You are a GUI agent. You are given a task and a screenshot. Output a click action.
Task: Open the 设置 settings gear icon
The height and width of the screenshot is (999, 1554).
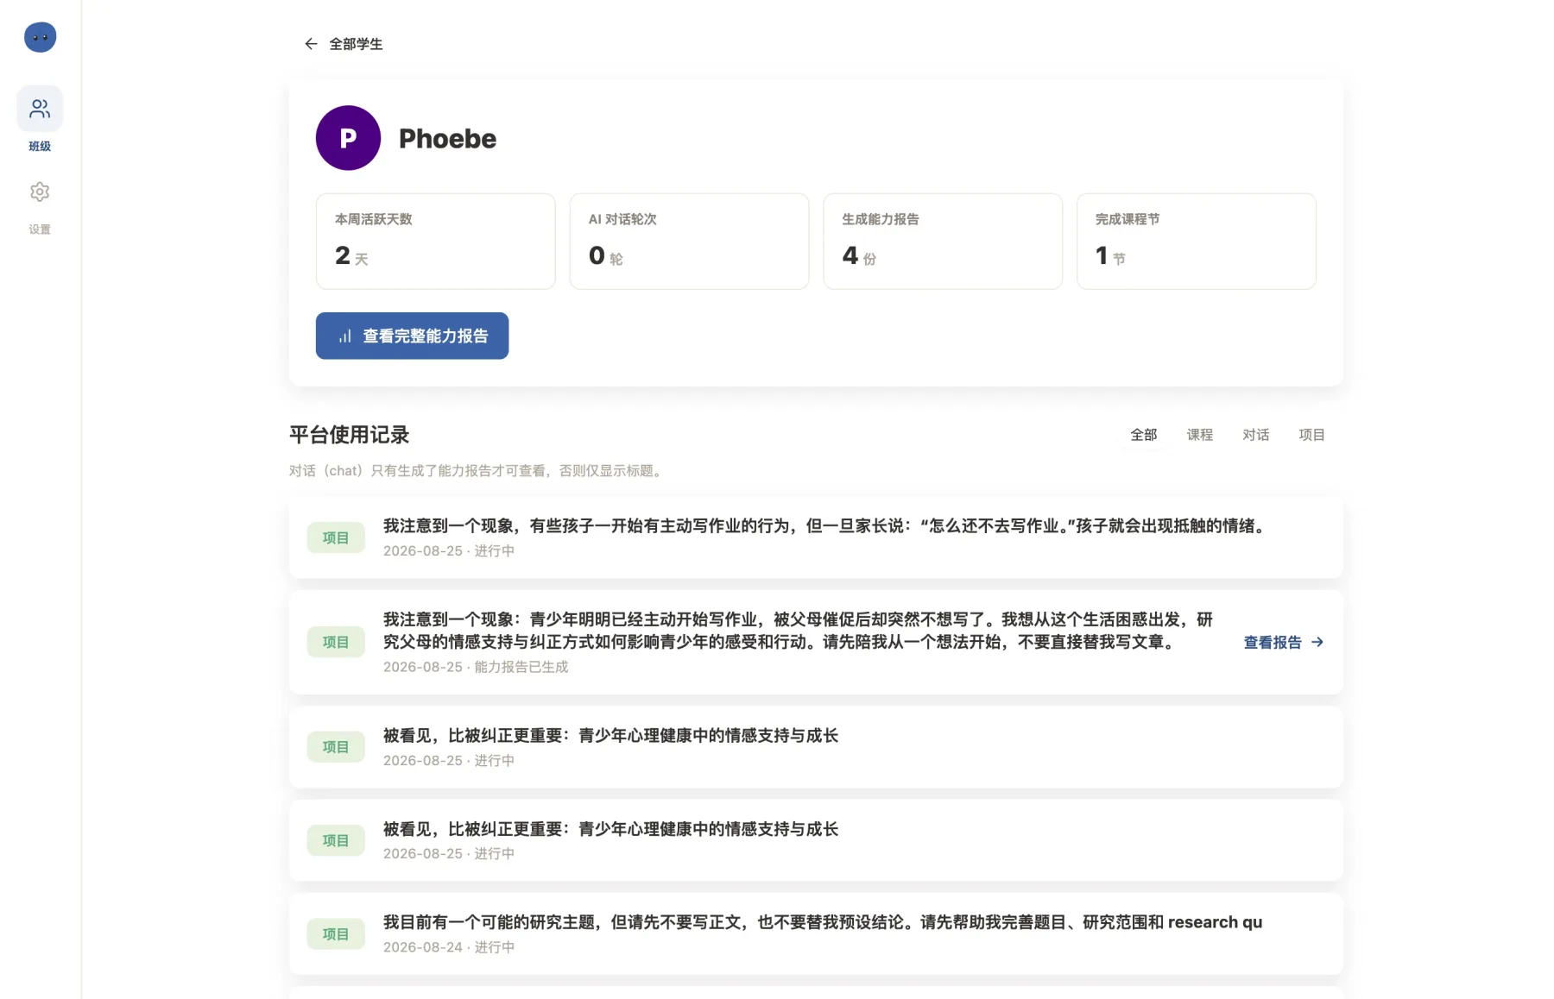[40, 192]
